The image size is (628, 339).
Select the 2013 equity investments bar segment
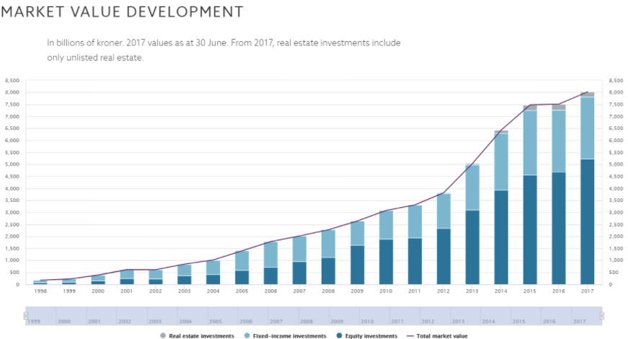pos(472,247)
